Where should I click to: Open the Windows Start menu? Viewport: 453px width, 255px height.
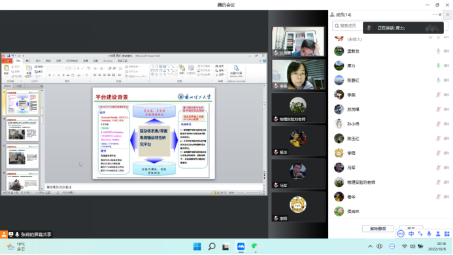click(x=197, y=246)
